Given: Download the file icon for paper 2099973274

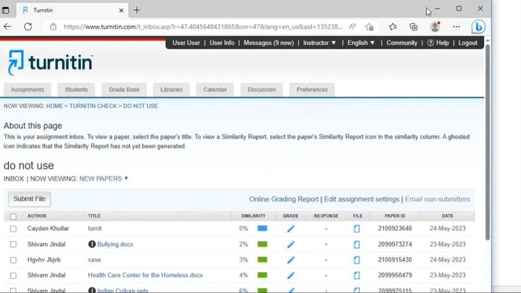Looking at the screenshot, I should (x=357, y=245).
